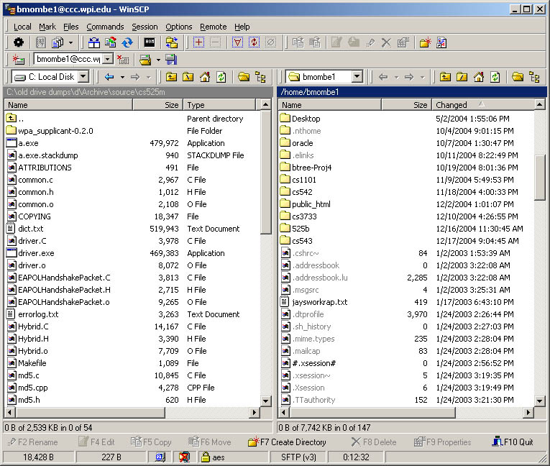The width and height of the screenshot is (550, 466).
Task: Click remote panel Root Directory icon
Action: click(x=462, y=77)
